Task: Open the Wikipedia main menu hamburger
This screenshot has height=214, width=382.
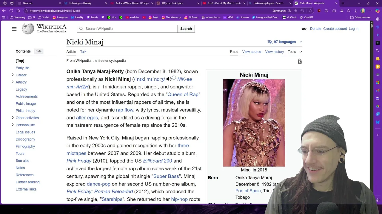Action: click(14, 29)
